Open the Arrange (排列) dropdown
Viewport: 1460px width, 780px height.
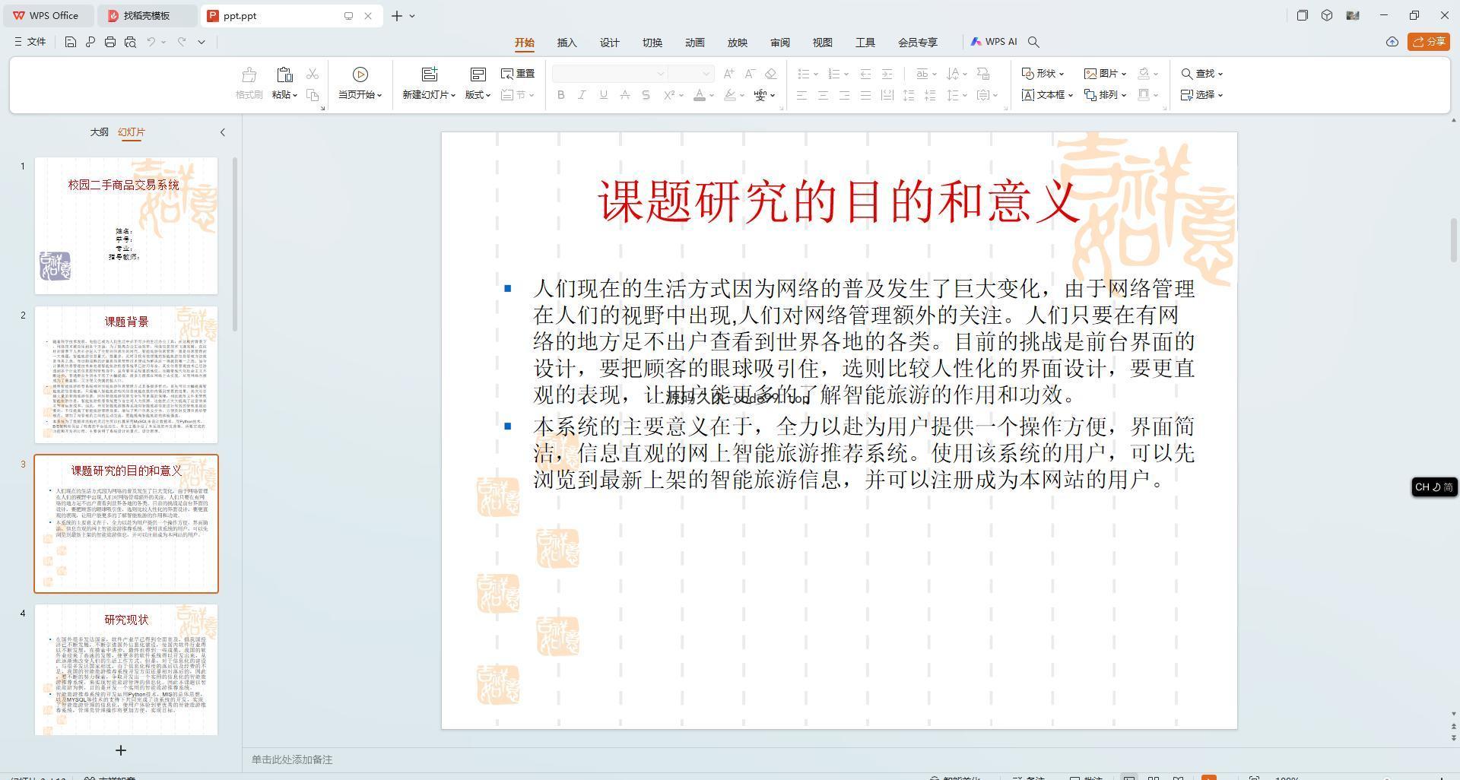pyautogui.click(x=1105, y=95)
